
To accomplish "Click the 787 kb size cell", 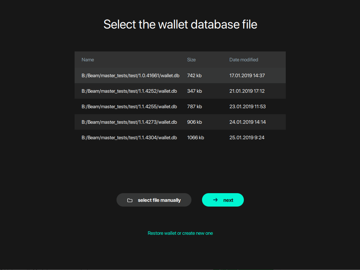I will 195,106.
